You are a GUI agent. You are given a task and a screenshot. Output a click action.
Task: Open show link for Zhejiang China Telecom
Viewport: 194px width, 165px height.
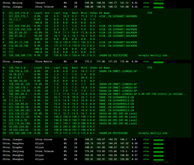tap(146, 151)
